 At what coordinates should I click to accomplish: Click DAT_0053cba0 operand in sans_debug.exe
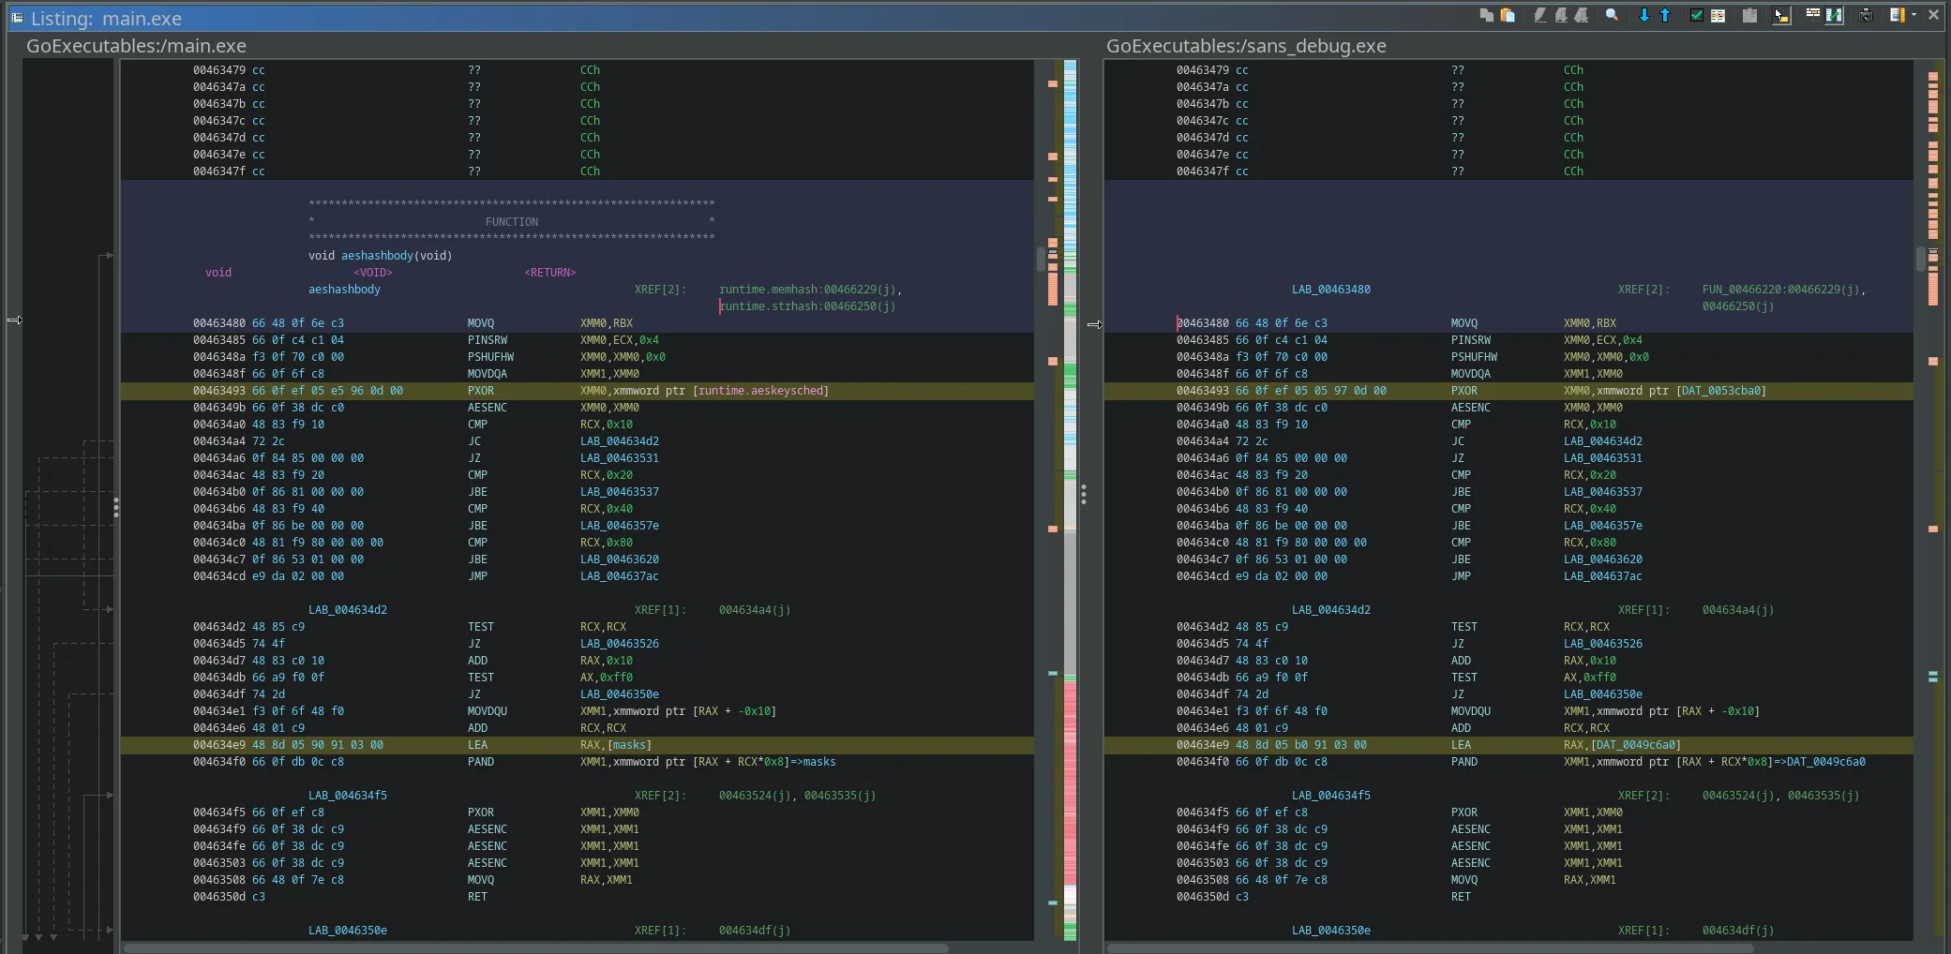pyautogui.click(x=1720, y=391)
